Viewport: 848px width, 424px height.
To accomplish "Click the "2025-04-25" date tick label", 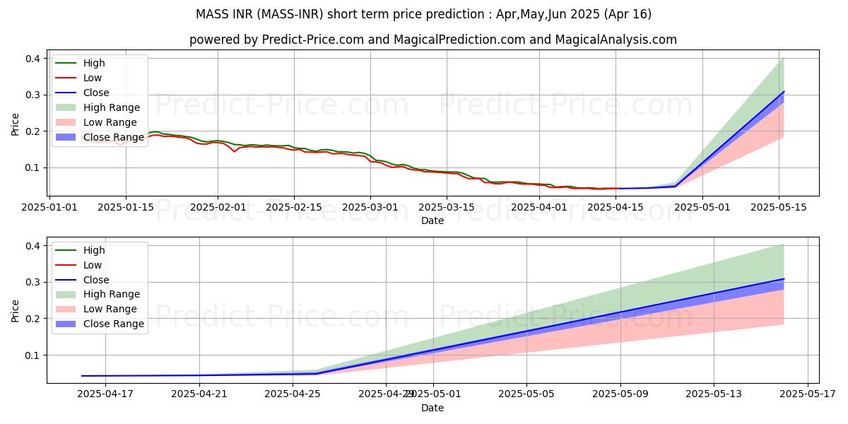I will click(293, 394).
